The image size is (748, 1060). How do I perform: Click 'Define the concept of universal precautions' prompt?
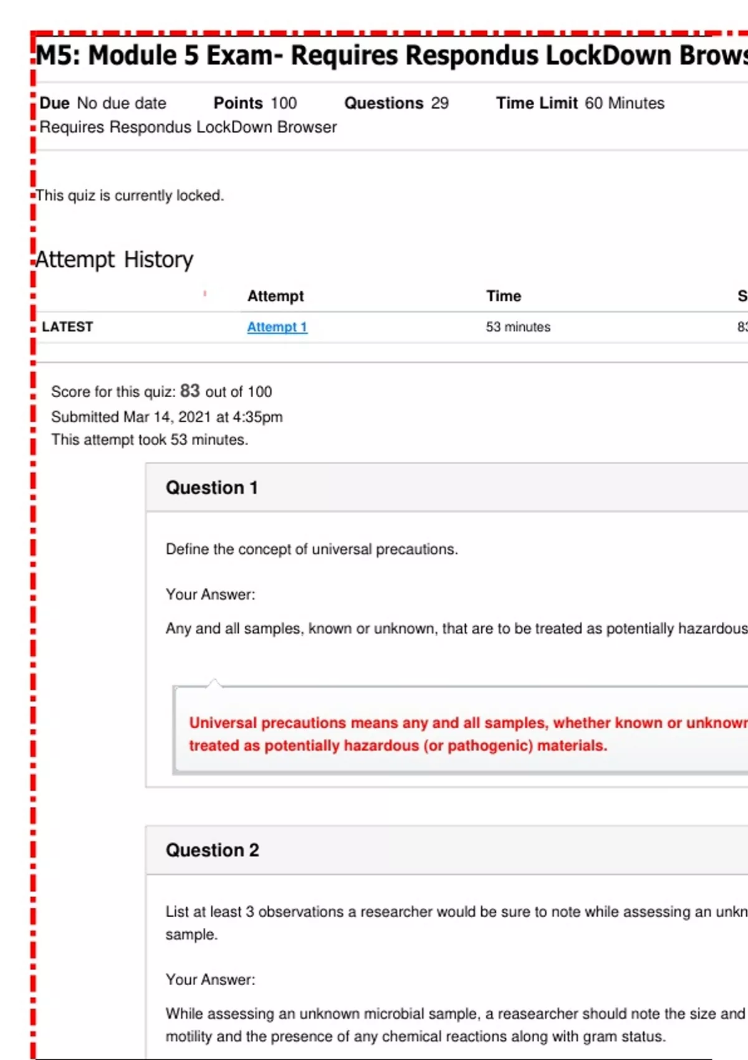(312, 549)
